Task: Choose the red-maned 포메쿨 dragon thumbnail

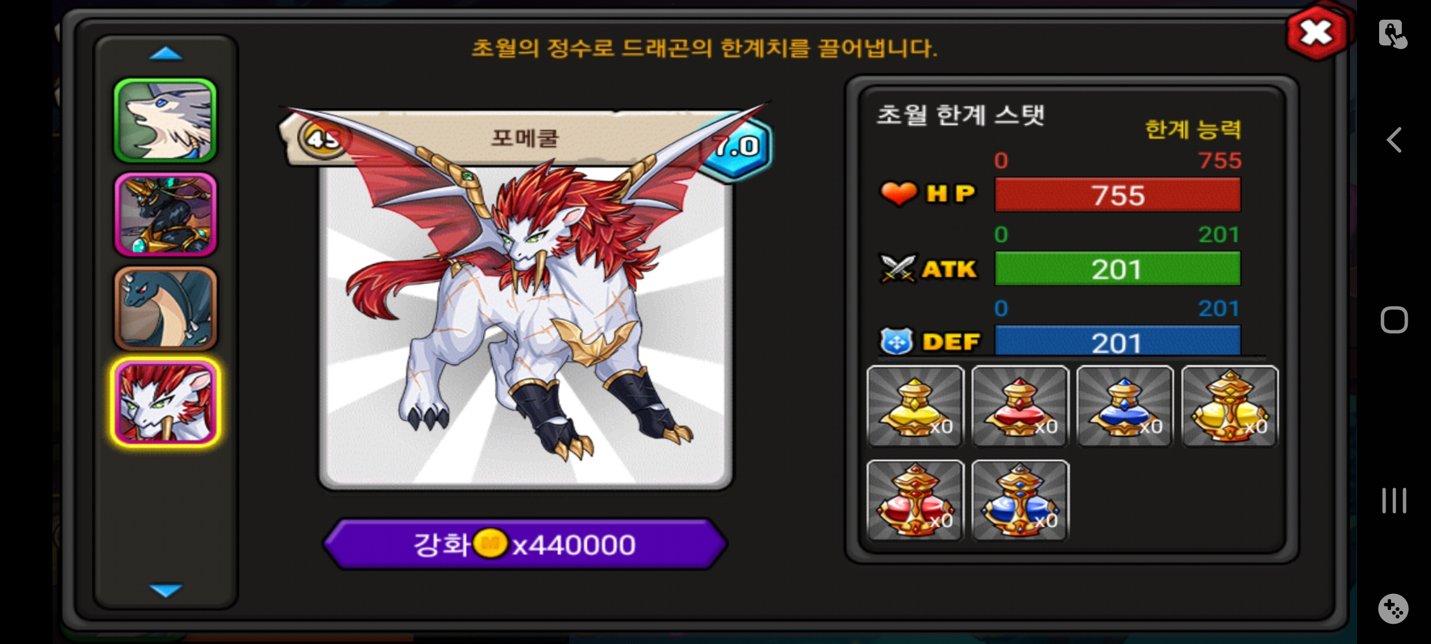Action: [165, 402]
